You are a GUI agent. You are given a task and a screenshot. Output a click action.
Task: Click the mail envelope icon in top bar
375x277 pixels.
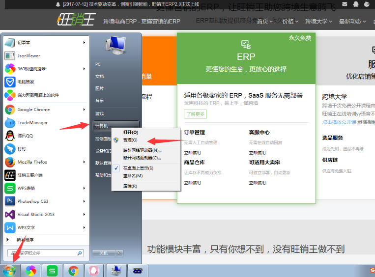tap(345, 4)
